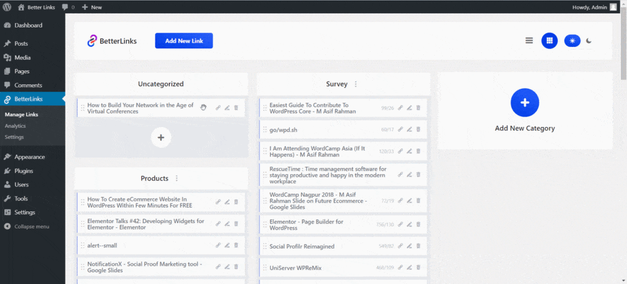Open Products category options menu
The height and width of the screenshot is (284, 627).
[177, 178]
